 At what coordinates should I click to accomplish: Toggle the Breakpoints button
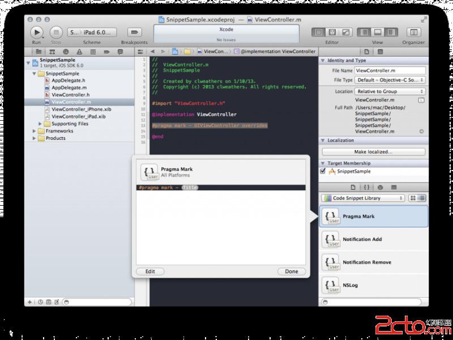click(x=134, y=32)
